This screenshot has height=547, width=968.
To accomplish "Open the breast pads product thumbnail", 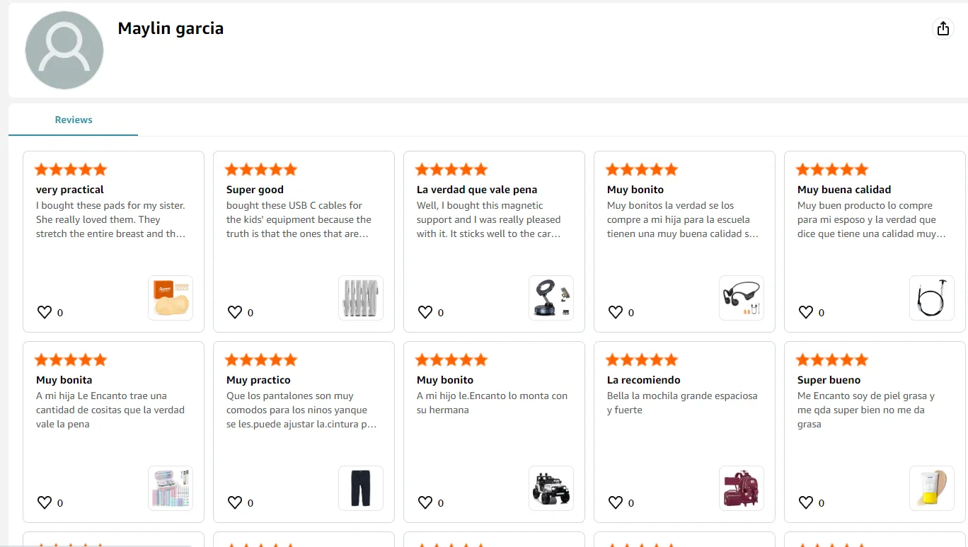I will click(171, 298).
